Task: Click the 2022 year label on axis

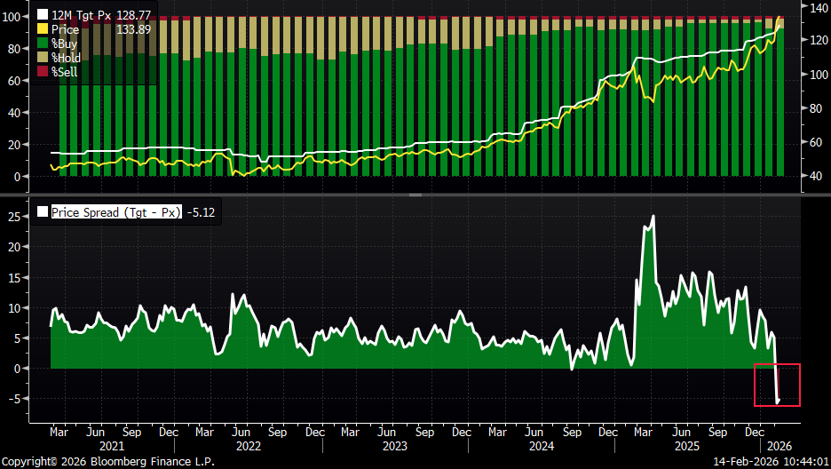Action: click(249, 446)
